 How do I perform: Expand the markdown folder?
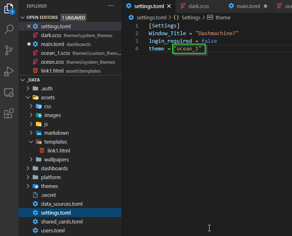point(31,133)
